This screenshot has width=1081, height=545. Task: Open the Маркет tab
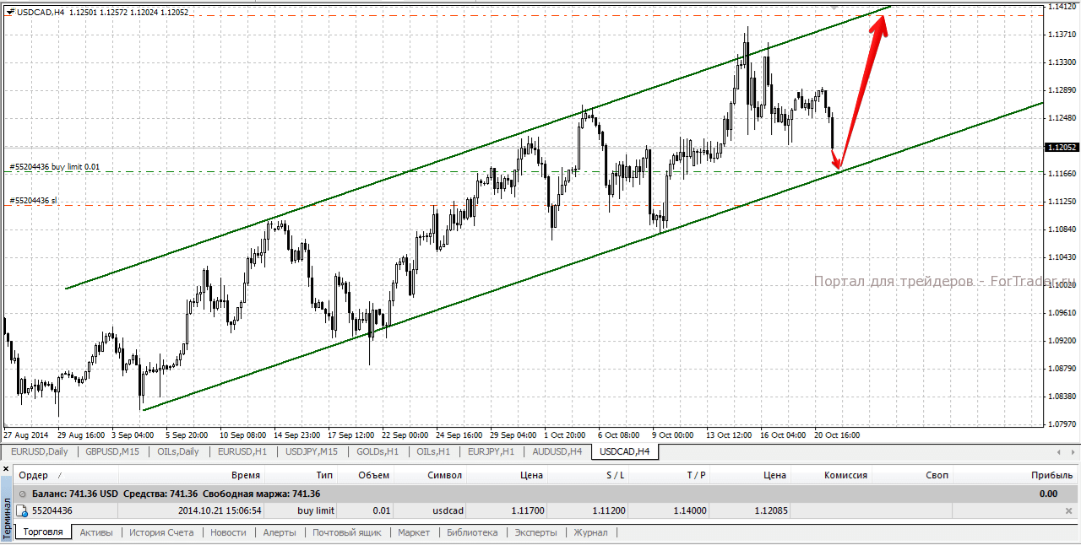click(414, 532)
